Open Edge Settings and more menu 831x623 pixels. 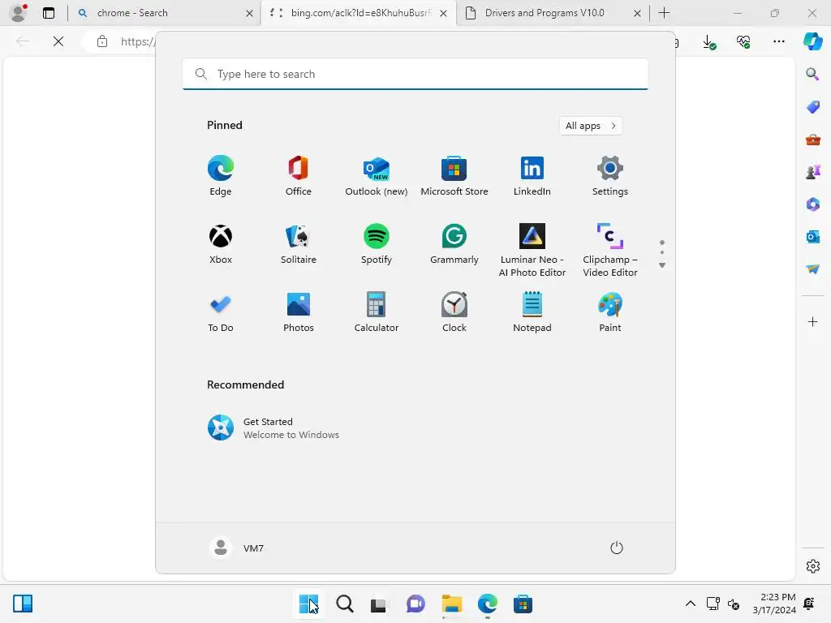[778, 41]
